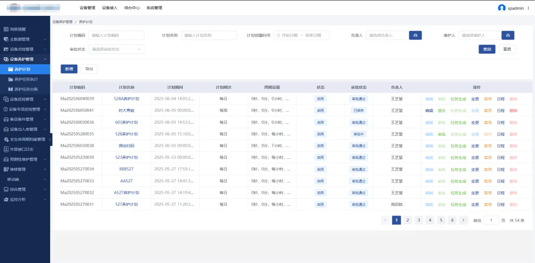535x263 pixels.
Task: Click 任务生成 in the 528A养护计划 row
Action: [458, 99]
